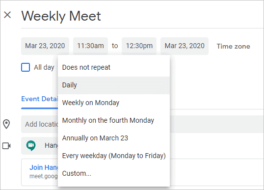The image size is (264, 190).
Task: Toggle the All day checkbox
Action: point(26,67)
